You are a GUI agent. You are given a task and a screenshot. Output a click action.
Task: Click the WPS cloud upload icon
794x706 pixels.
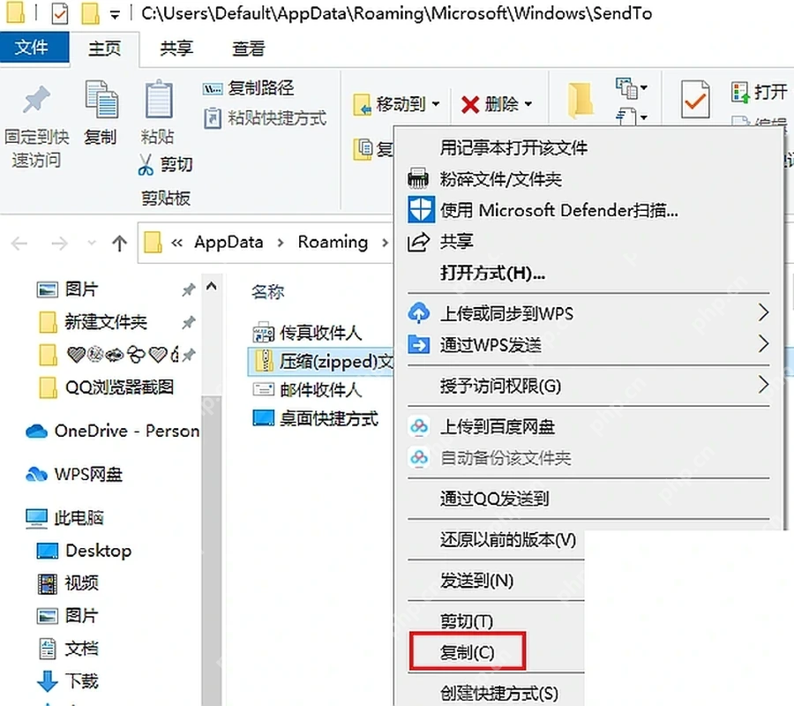coord(419,313)
